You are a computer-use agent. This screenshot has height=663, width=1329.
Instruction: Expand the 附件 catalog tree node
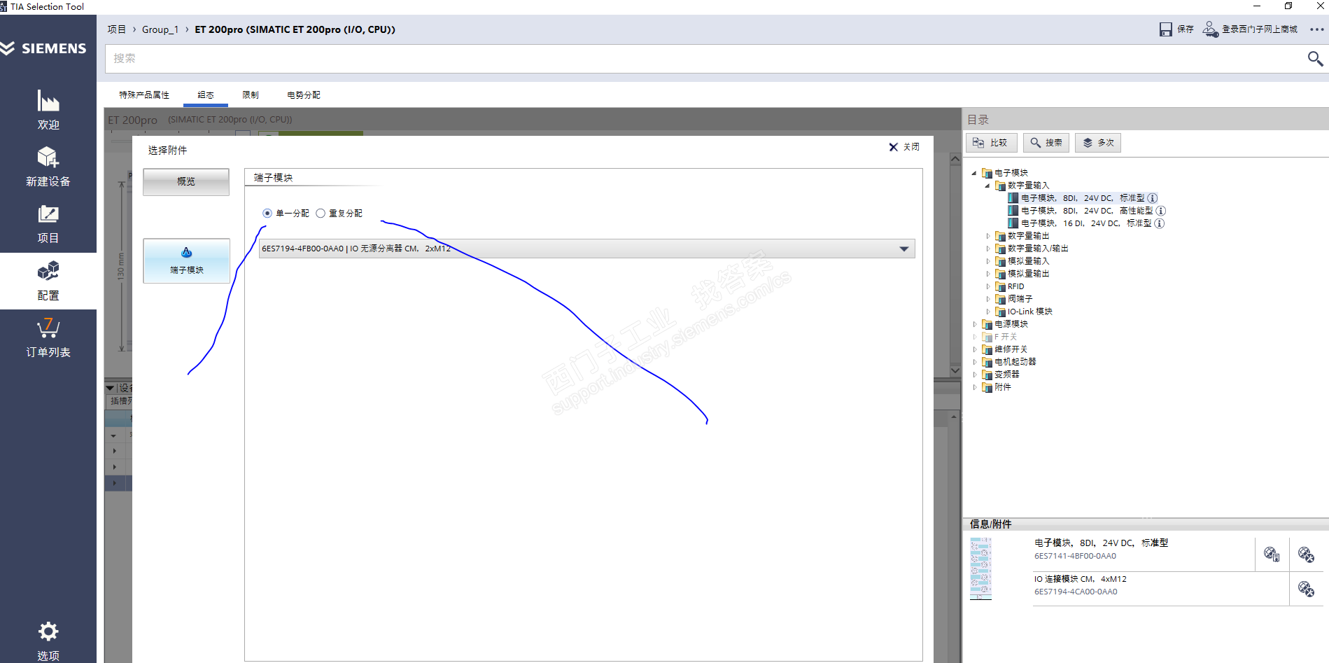(974, 387)
